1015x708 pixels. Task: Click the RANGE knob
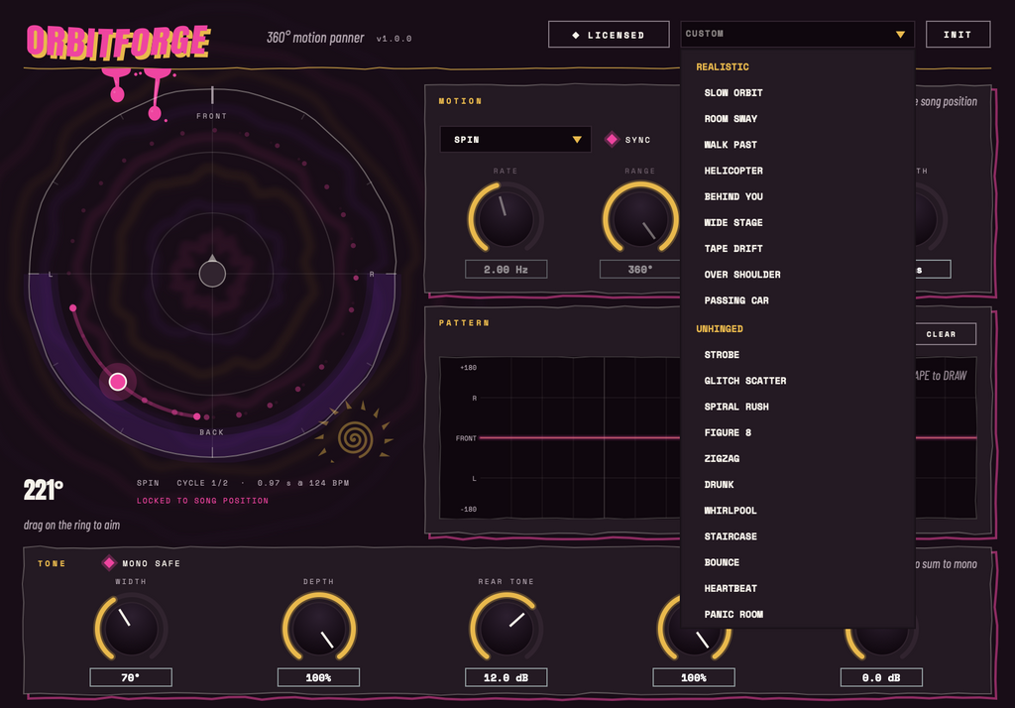click(640, 218)
